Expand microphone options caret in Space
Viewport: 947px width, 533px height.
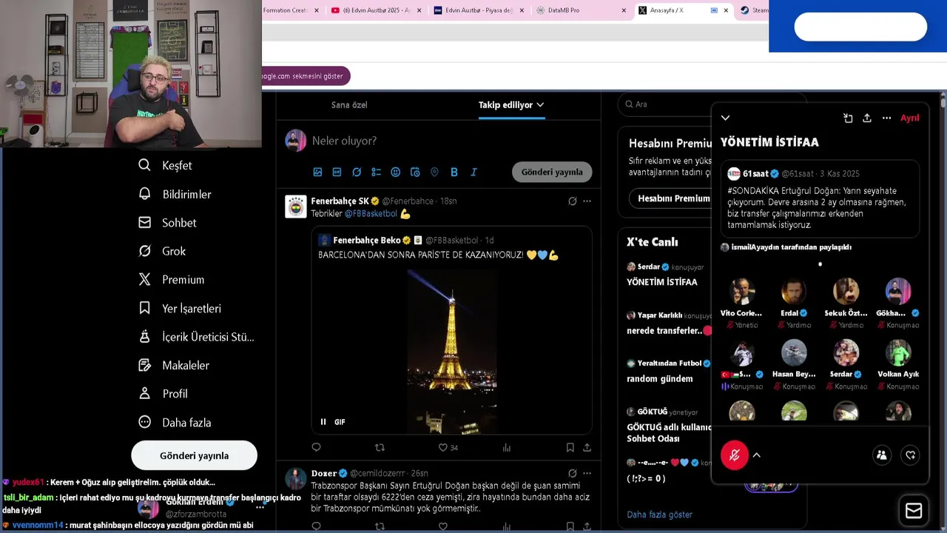(756, 455)
